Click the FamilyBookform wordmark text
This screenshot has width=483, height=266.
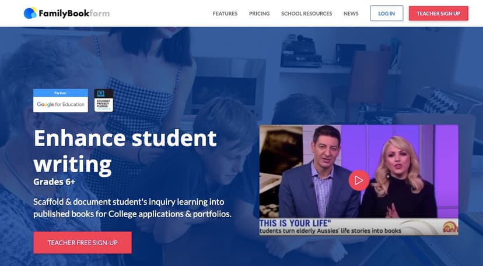tap(74, 13)
